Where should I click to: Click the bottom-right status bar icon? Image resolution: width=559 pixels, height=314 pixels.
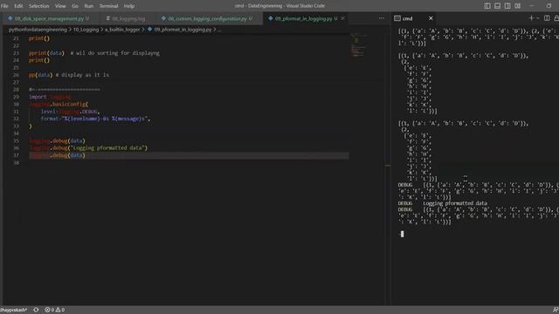556,311
